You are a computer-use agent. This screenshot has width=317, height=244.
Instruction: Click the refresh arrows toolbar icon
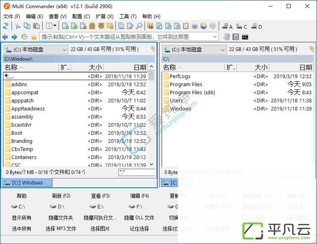coord(6,26)
